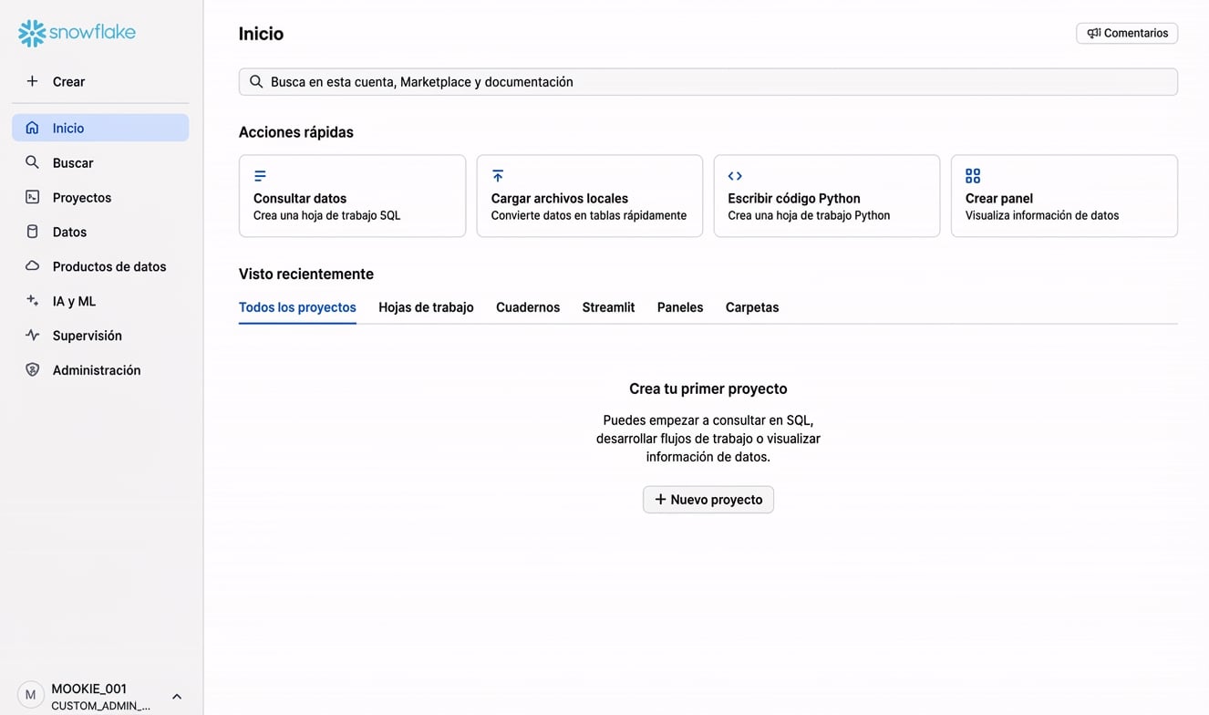Click the magnifier icon beside Buscar
Screen dimensions: 1209x715
click(32, 162)
